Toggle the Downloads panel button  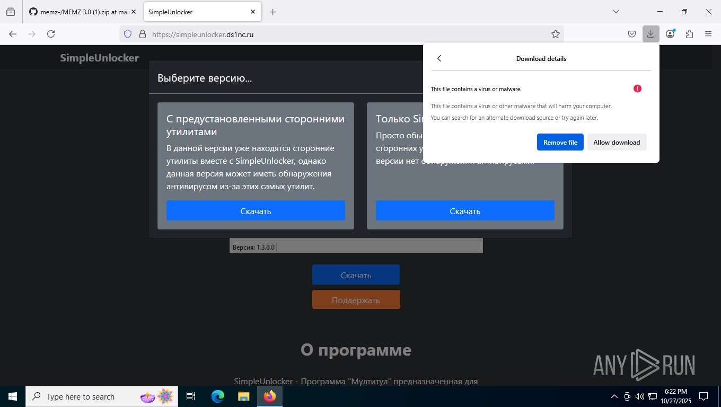[x=650, y=34]
